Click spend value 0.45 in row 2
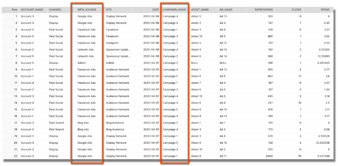The width and height of the screenshot is (338, 166). [x=327, y=23]
